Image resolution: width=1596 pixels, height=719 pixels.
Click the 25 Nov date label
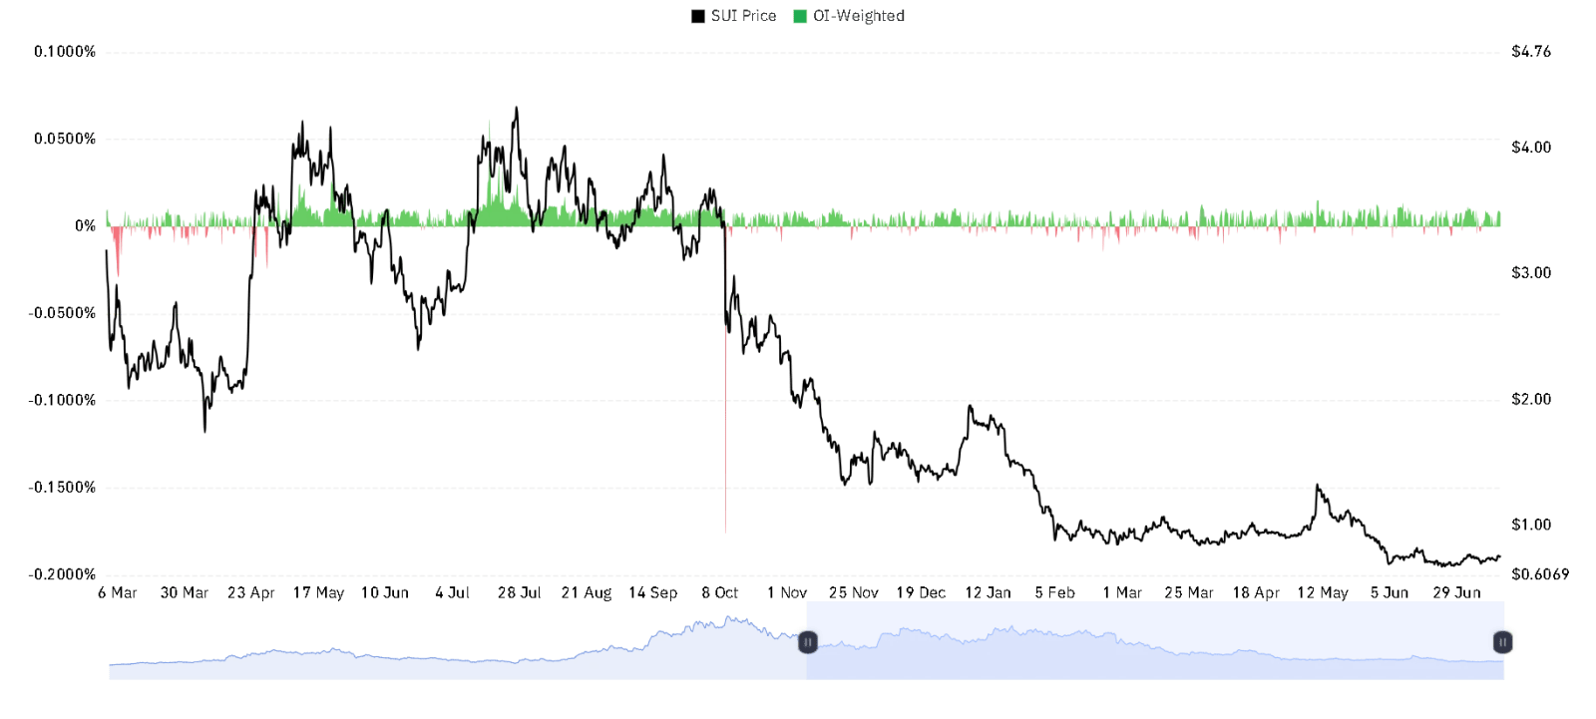tap(854, 592)
